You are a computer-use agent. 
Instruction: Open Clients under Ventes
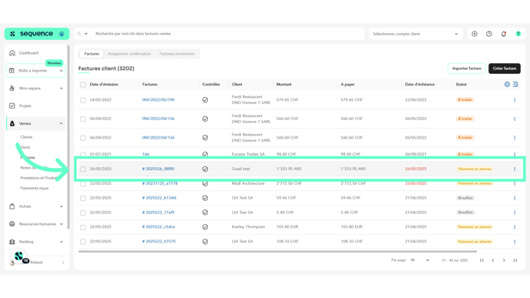pos(26,137)
